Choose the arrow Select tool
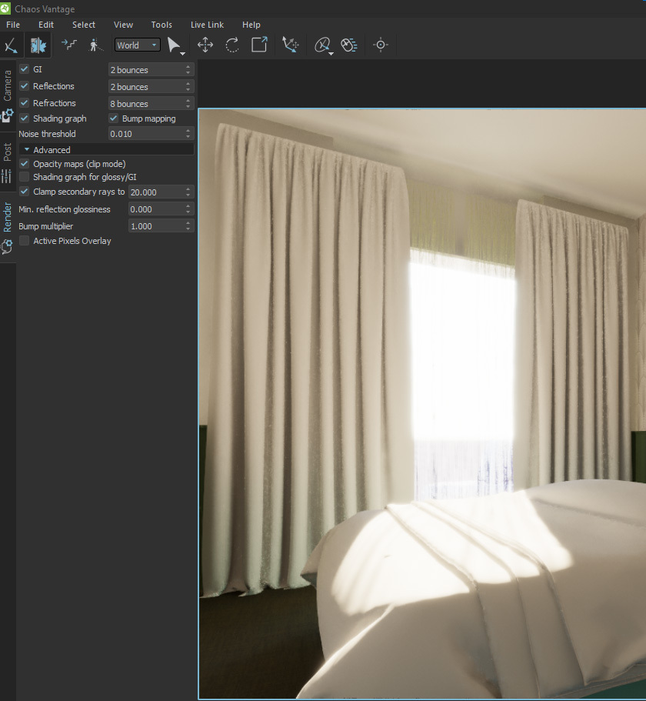 (173, 45)
